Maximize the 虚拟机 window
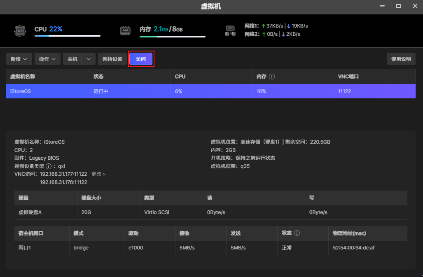Viewport: 423px width, 277px height. 398,6
